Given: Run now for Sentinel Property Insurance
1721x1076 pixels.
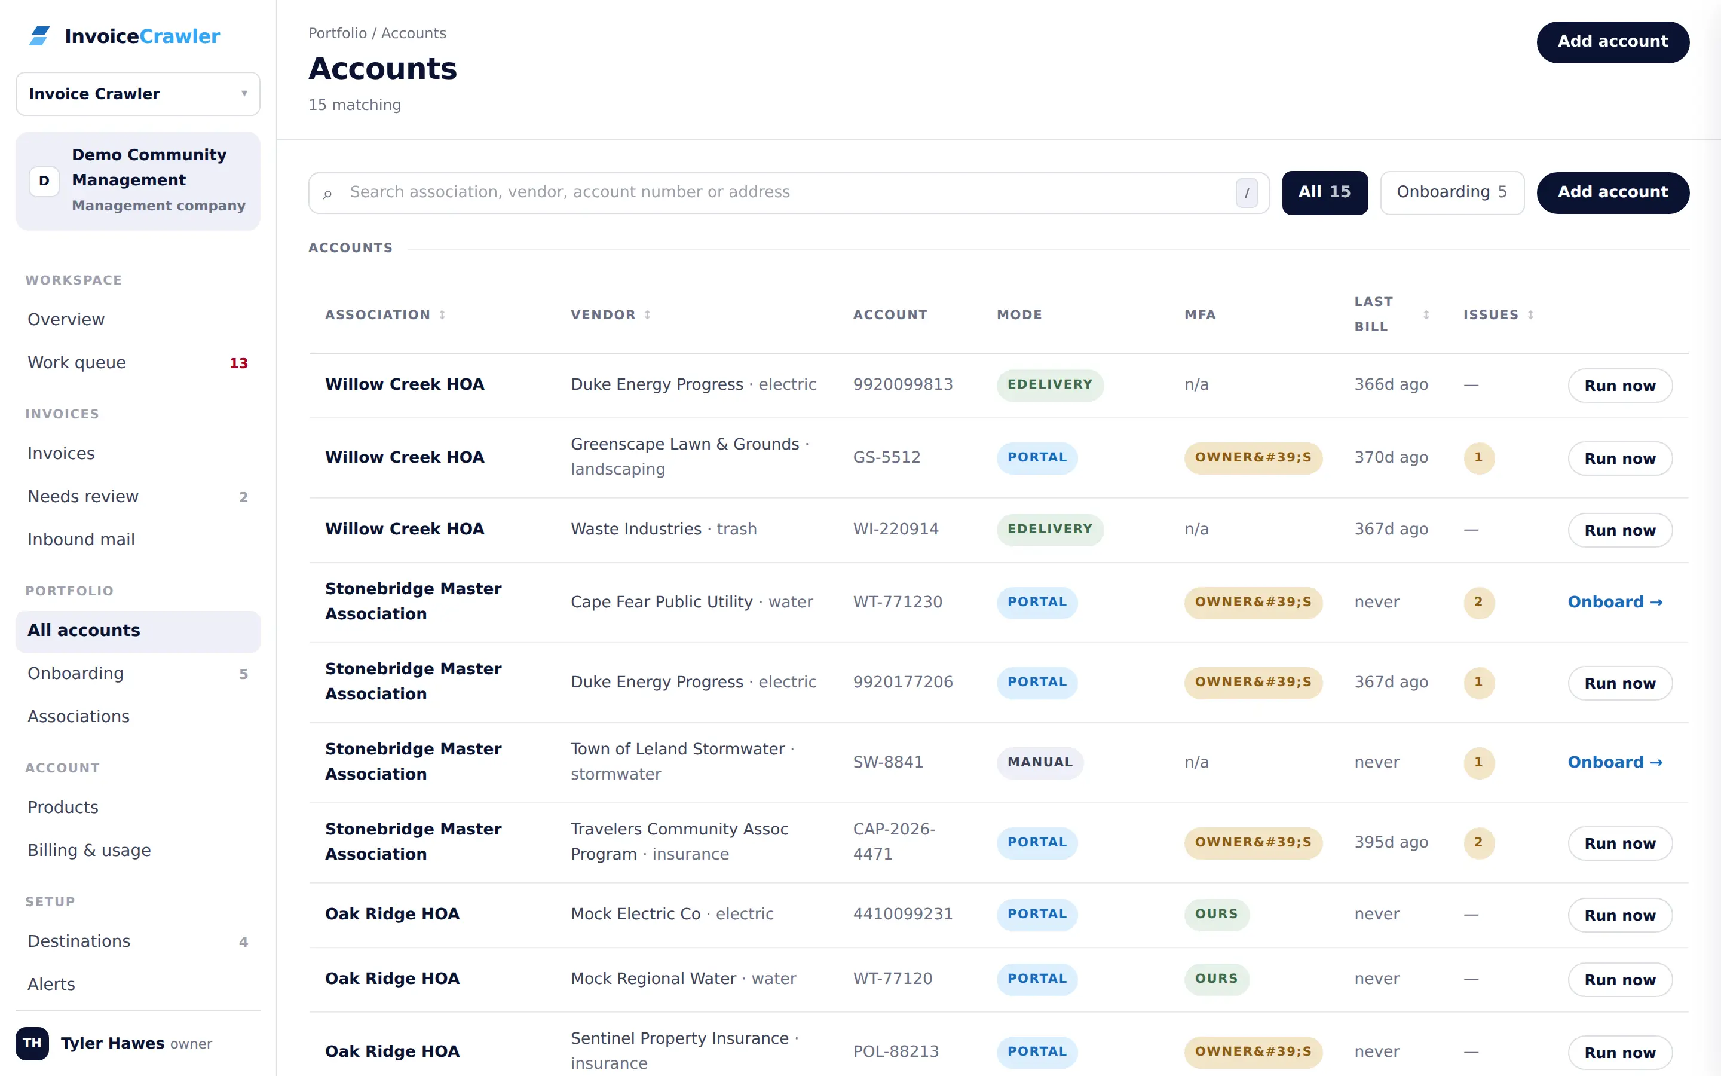Looking at the screenshot, I should [1619, 1053].
